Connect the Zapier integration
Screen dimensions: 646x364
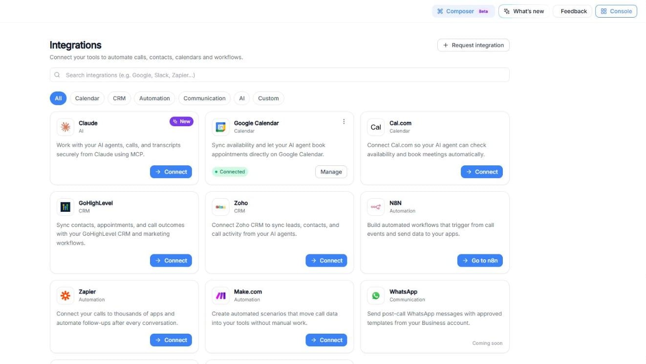(x=171, y=340)
